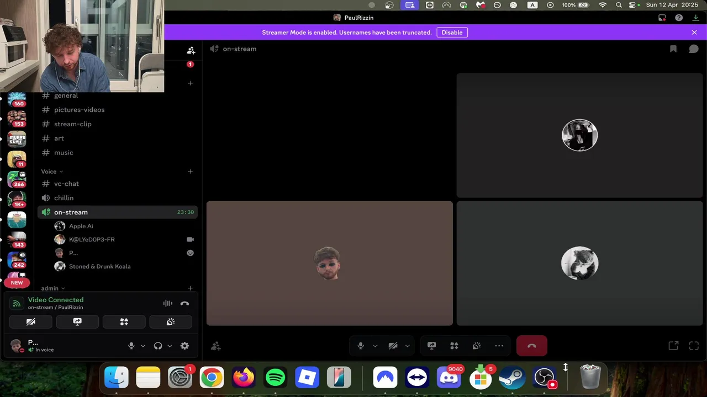Screen dimensions: 707x397
Task: Open soundboard in voice panel
Action: click(171, 322)
